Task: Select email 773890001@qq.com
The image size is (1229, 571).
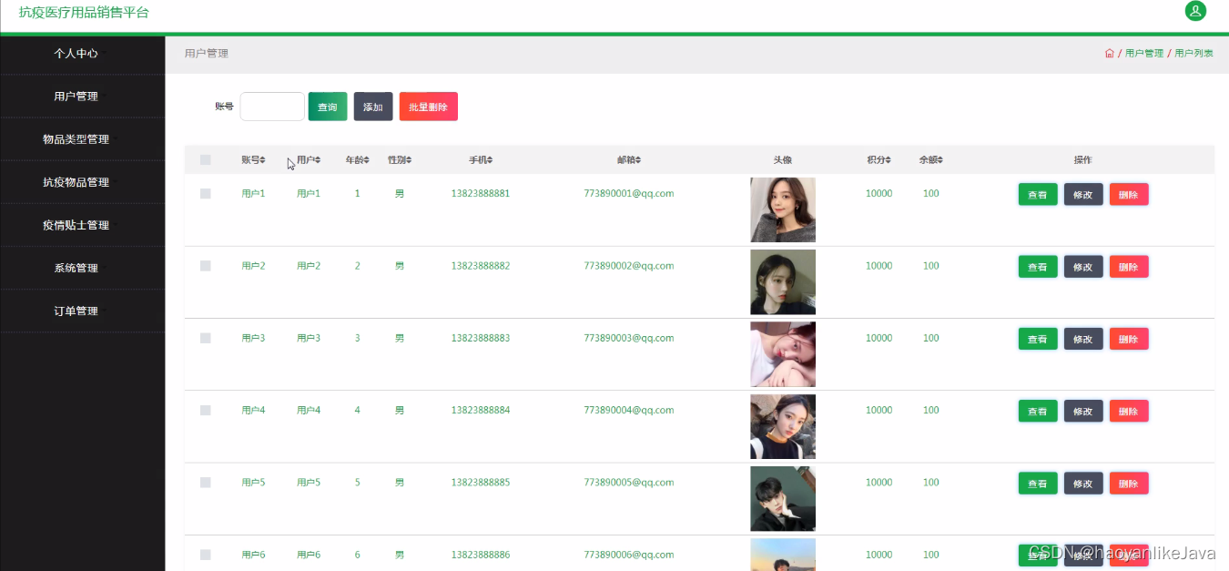Action: (629, 194)
